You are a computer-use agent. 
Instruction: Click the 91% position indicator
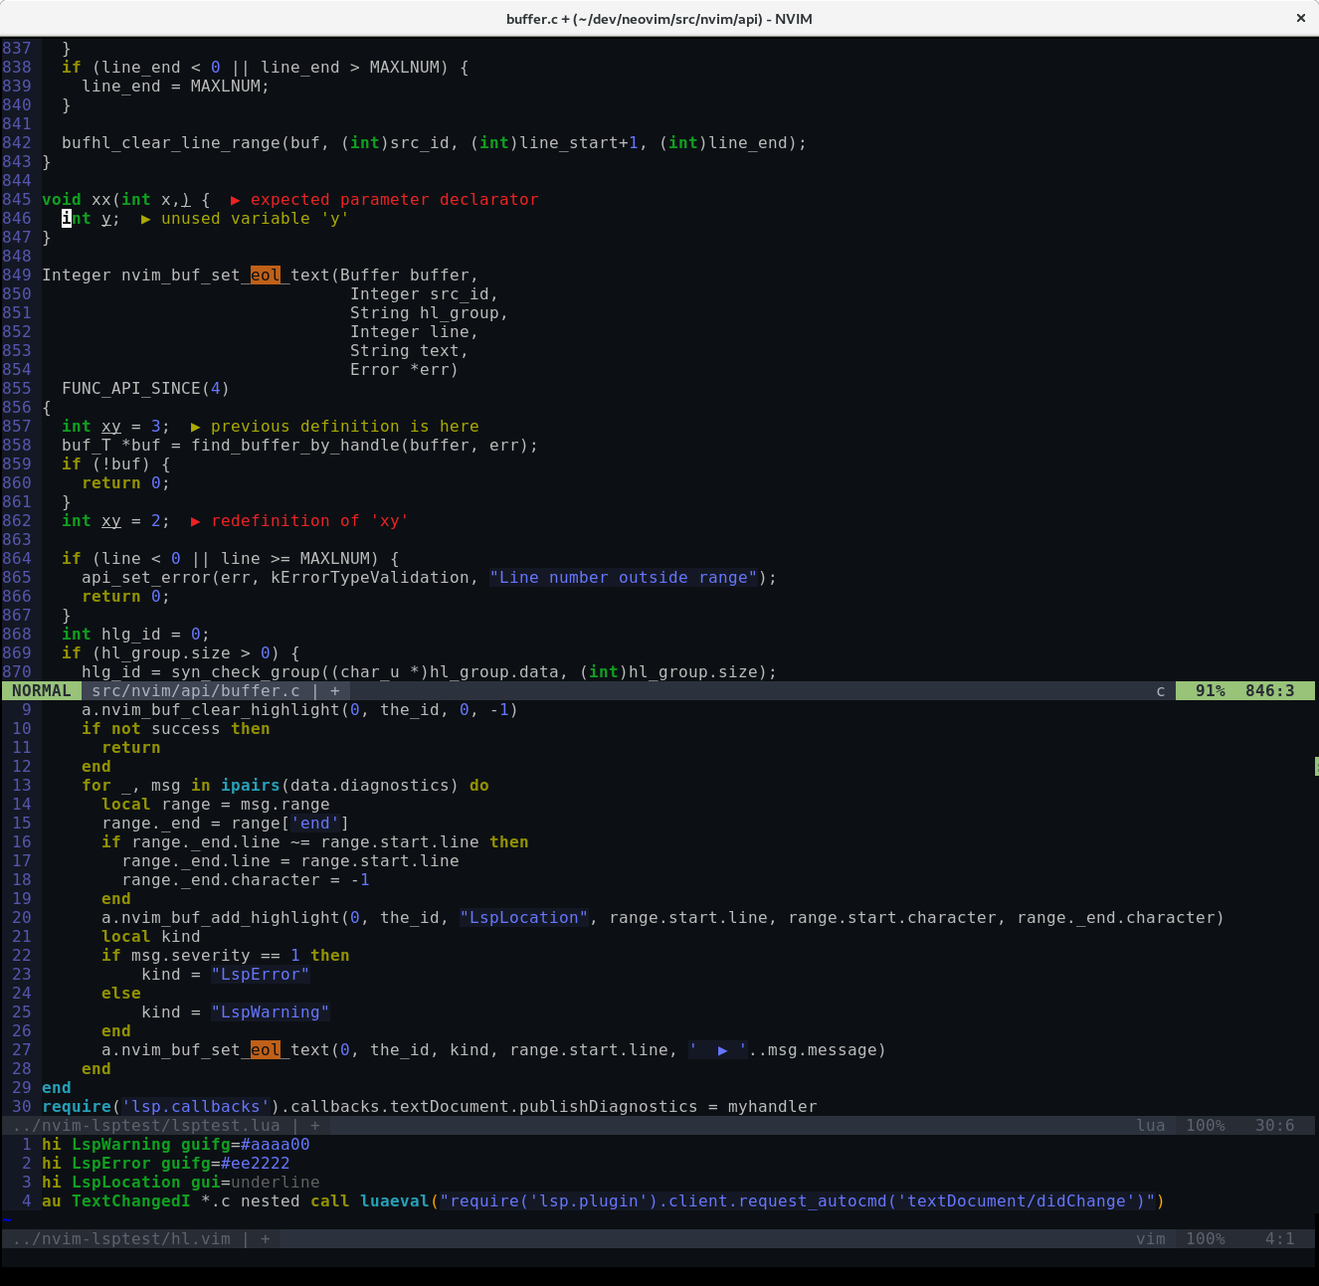1211,691
